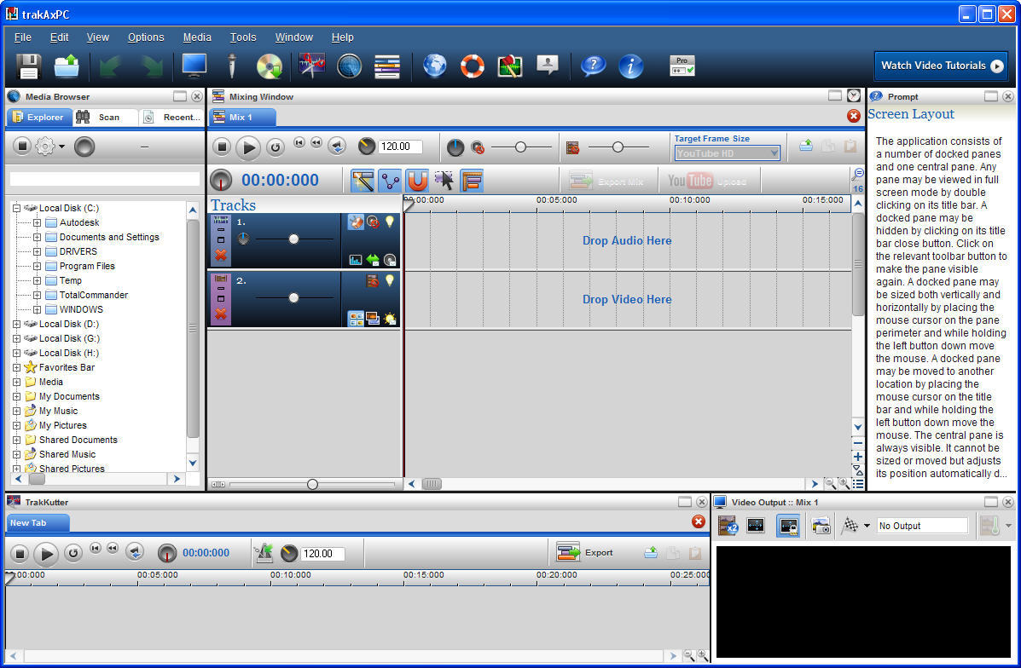Click the Watch Video Tutorials button

click(x=941, y=66)
